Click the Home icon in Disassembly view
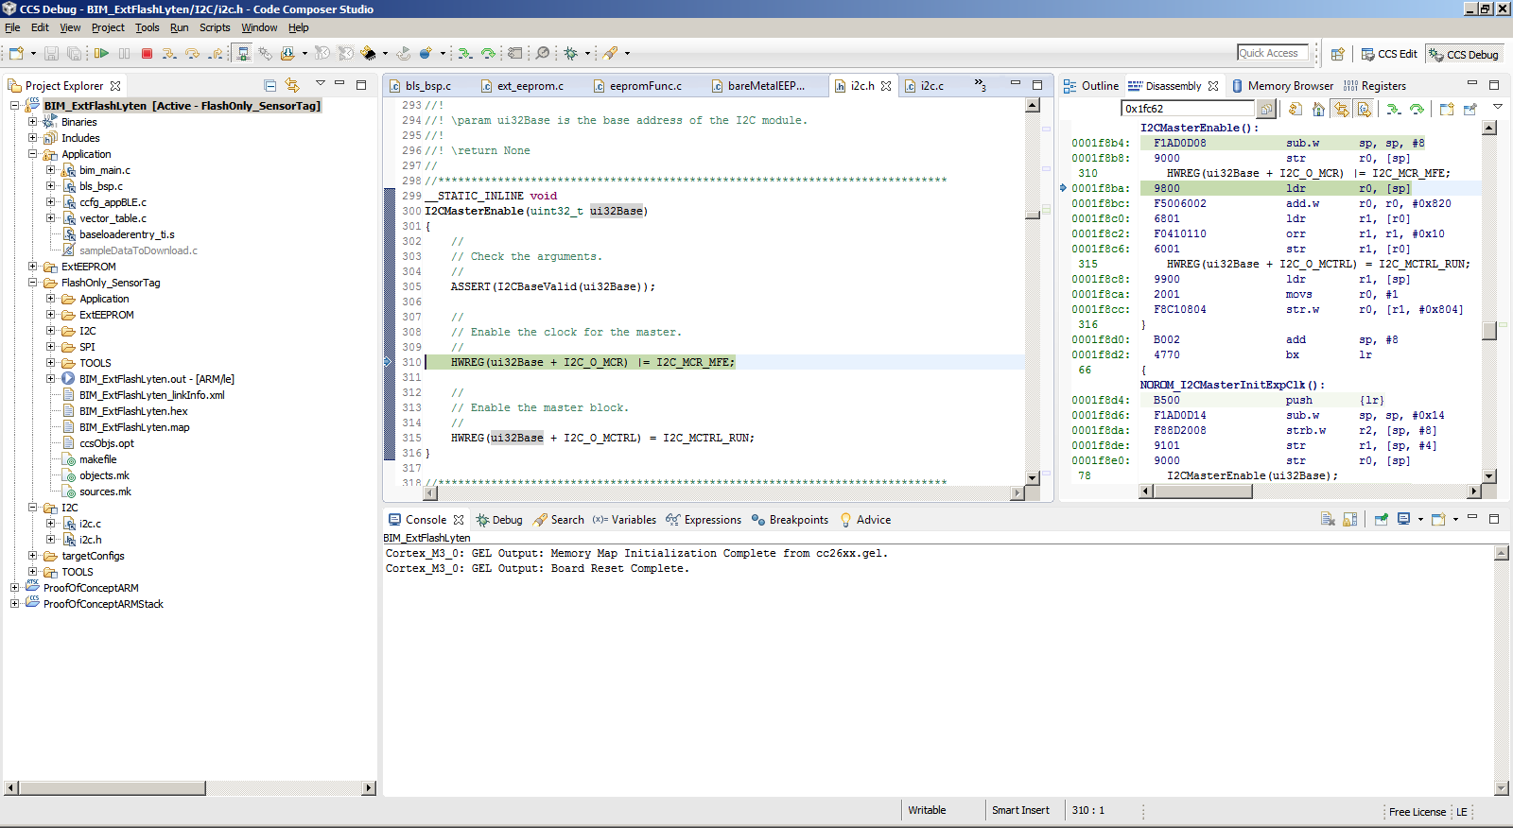Screen dimensions: 1513x828 tap(1318, 109)
